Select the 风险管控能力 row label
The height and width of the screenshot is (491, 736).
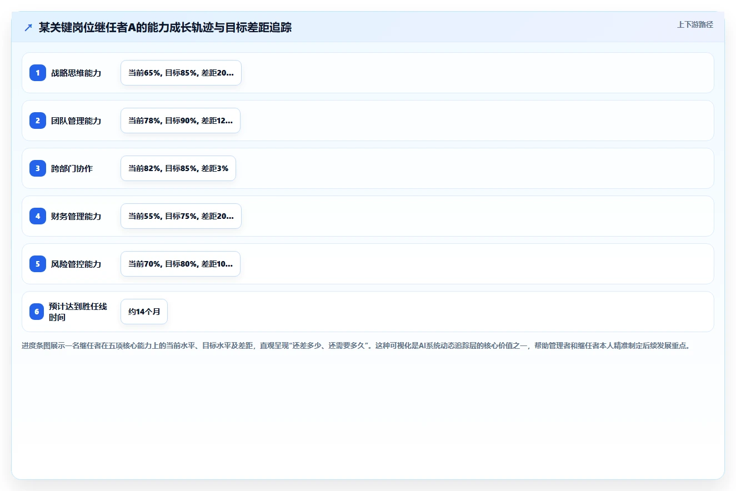76,264
